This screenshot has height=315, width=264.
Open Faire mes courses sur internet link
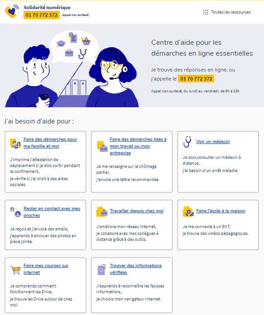[46, 269]
